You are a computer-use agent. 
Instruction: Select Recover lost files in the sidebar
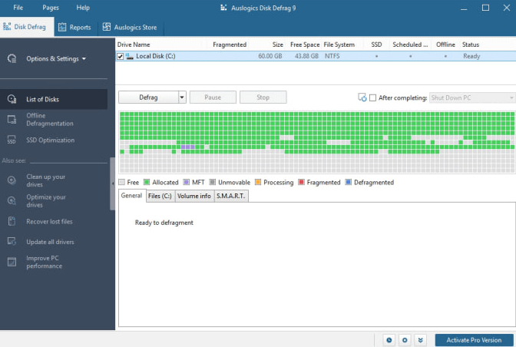49,222
